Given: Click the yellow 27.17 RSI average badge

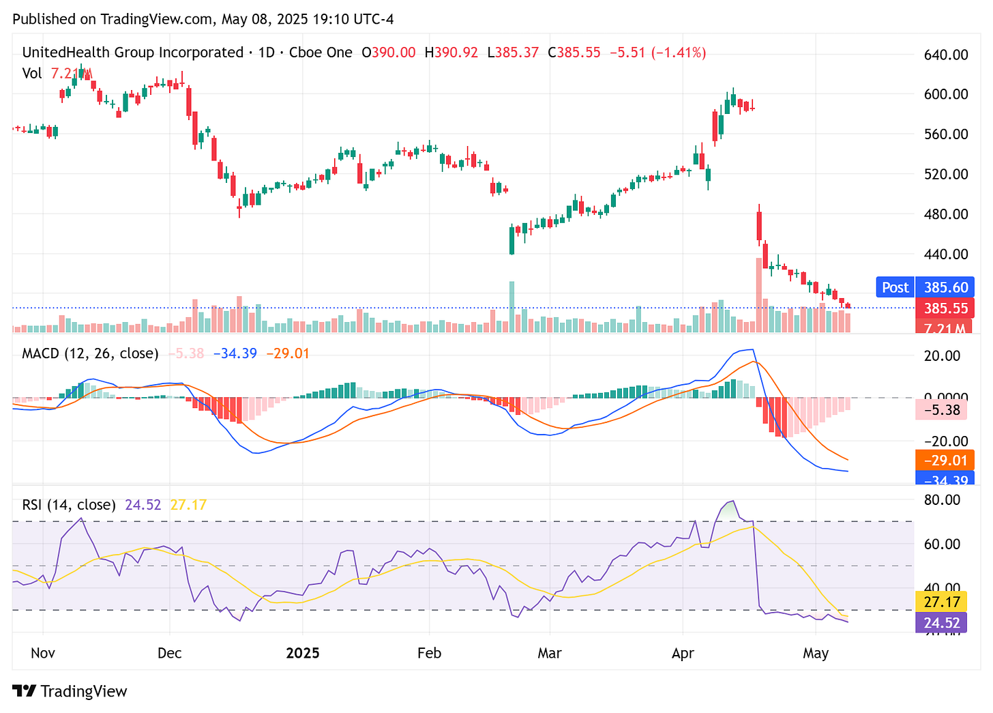Looking at the screenshot, I should click(x=941, y=602).
